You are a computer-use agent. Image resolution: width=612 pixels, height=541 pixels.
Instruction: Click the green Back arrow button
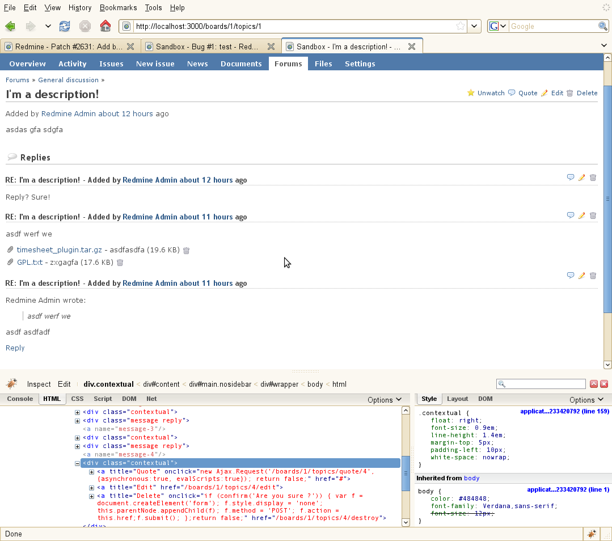pos(10,26)
